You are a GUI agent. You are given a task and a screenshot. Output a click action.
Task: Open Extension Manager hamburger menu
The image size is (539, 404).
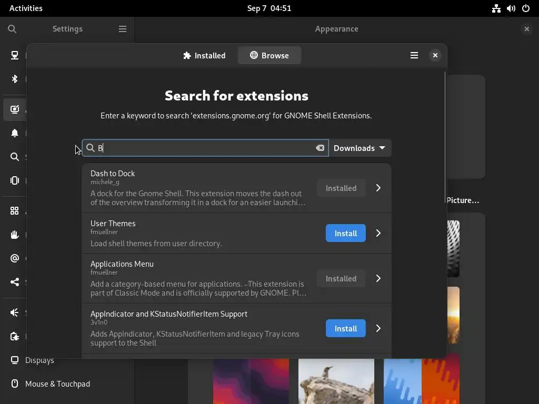point(414,55)
